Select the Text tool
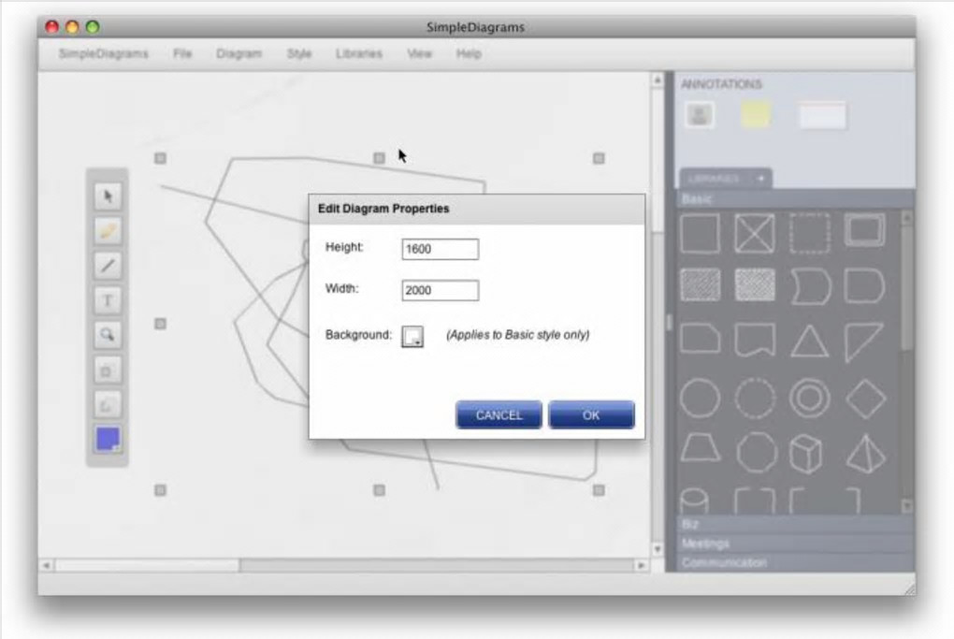This screenshot has height=639, width=954. click(108, 300)
